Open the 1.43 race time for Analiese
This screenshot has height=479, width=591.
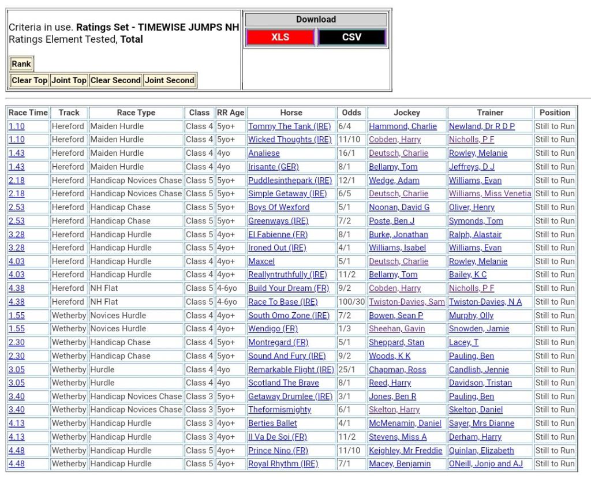pos(17,154)
